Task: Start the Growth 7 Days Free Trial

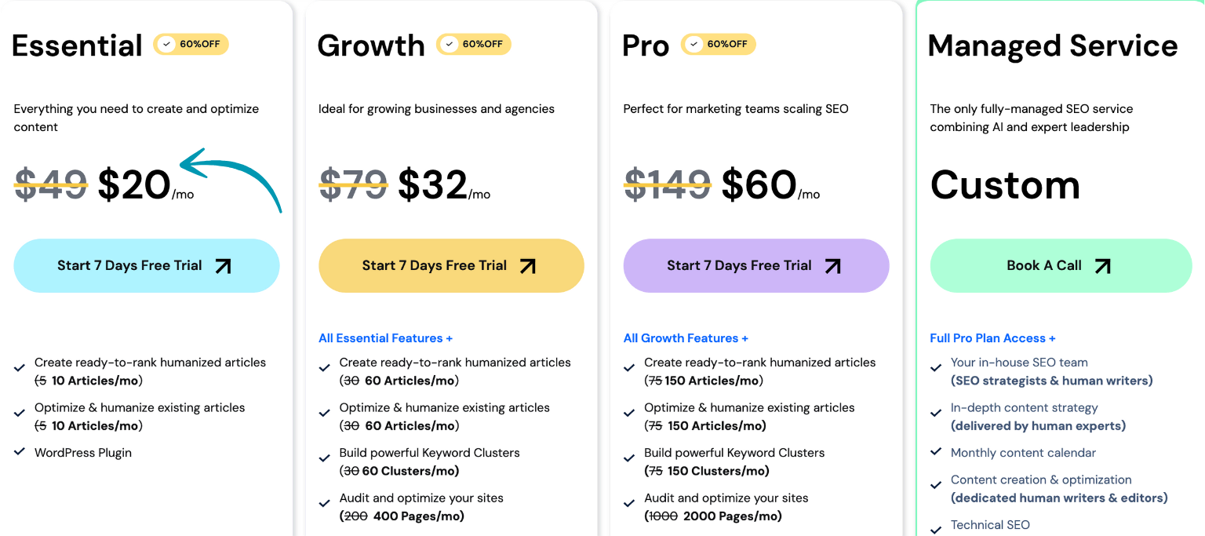Action: pyautogui.click(x=435, y=266)
